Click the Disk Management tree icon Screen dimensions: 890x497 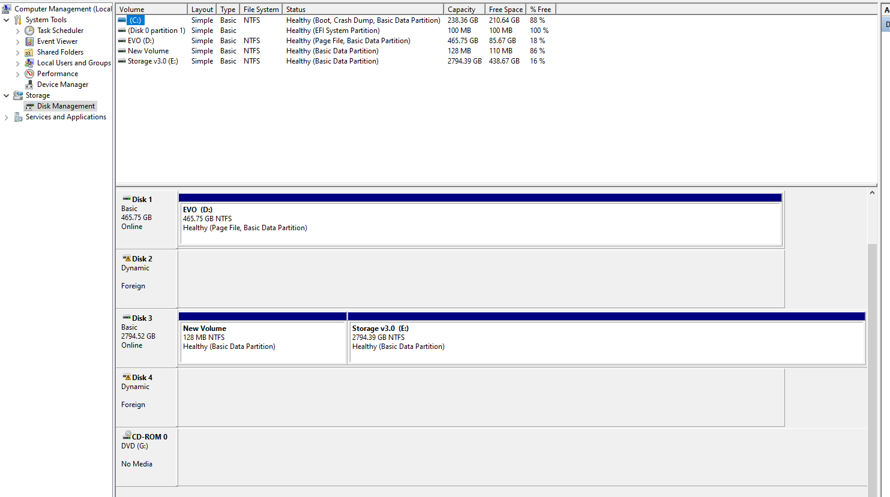29,106
